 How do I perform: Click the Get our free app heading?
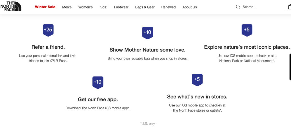click(x=98, y=99)
